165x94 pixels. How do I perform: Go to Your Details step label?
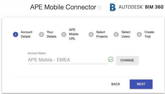point(51,34)
